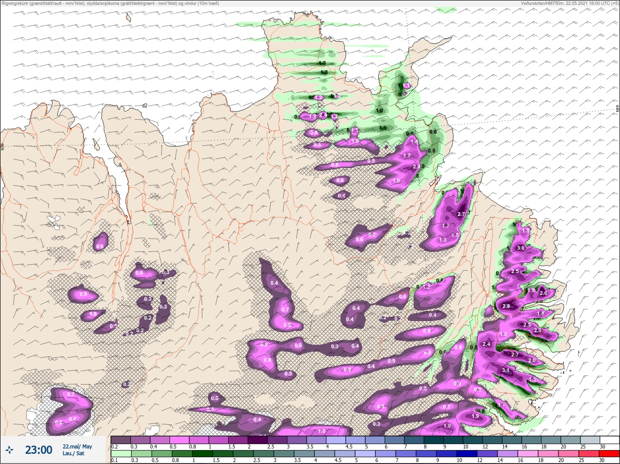Image resolution: width=620 pixels, height=464 pixels.
Task: Click the N99 label on the left edge
Action: point(2,146)
